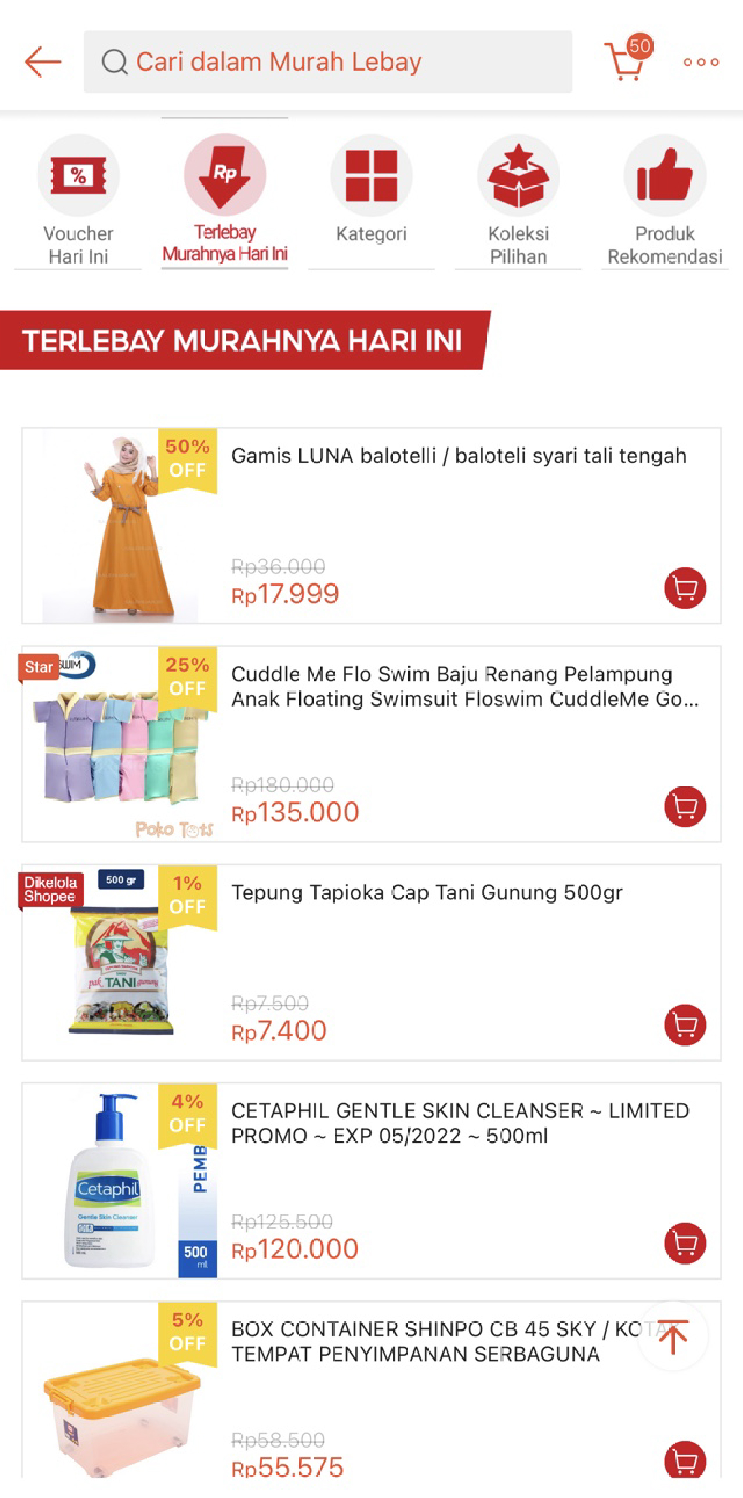Add Tepung Tapioka to cart
Viewport: 743px width, 1498px height.
(x=685, y=1025)
